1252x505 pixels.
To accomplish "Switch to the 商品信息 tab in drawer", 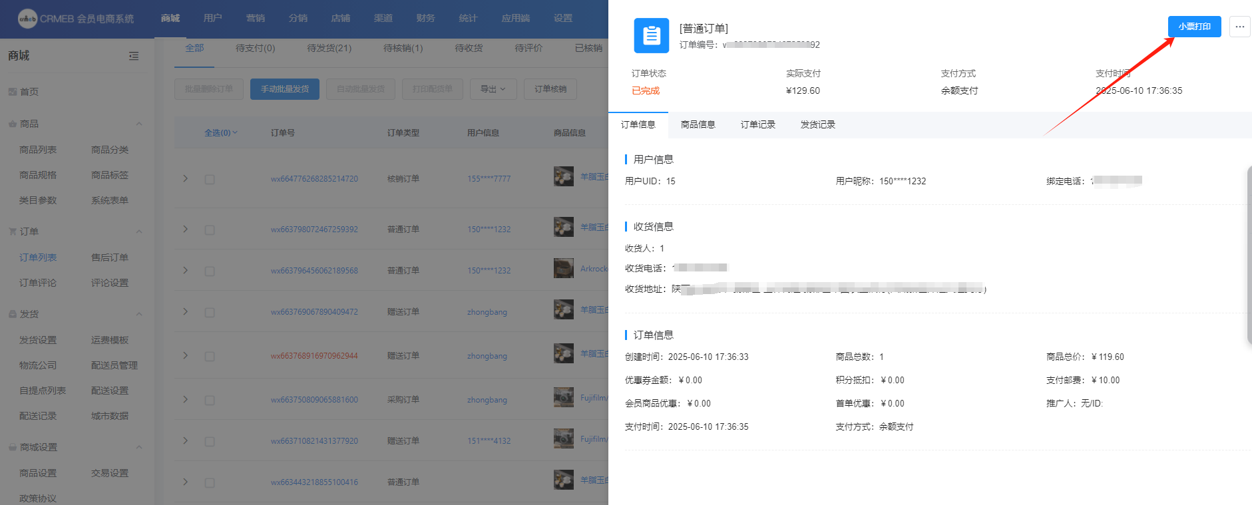I will pos(698,124).
